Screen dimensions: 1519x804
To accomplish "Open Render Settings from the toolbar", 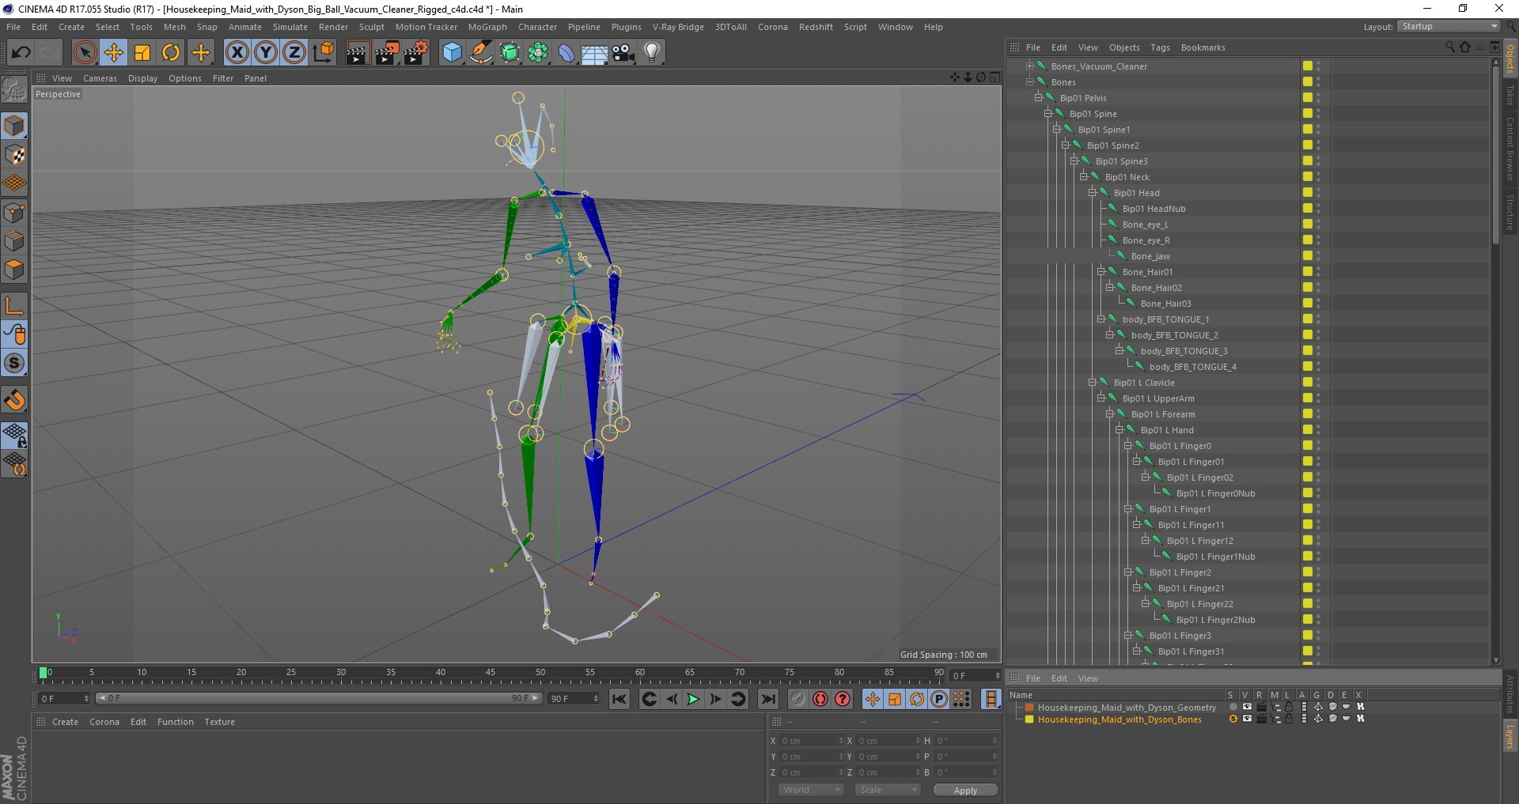I will (416, 53).
